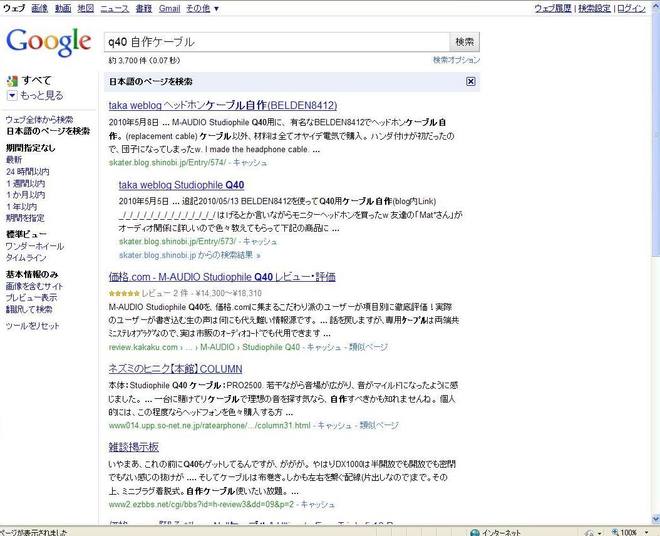Click ツールをリセット in the sidebar
Viewport: 660px width, 536px height.
(x=33, y=326)
